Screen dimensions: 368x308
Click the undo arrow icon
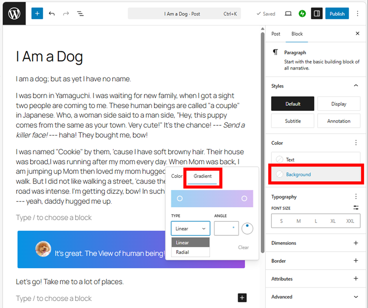[52, 14]
